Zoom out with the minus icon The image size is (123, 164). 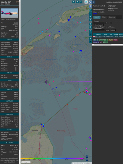pos(87,160)
